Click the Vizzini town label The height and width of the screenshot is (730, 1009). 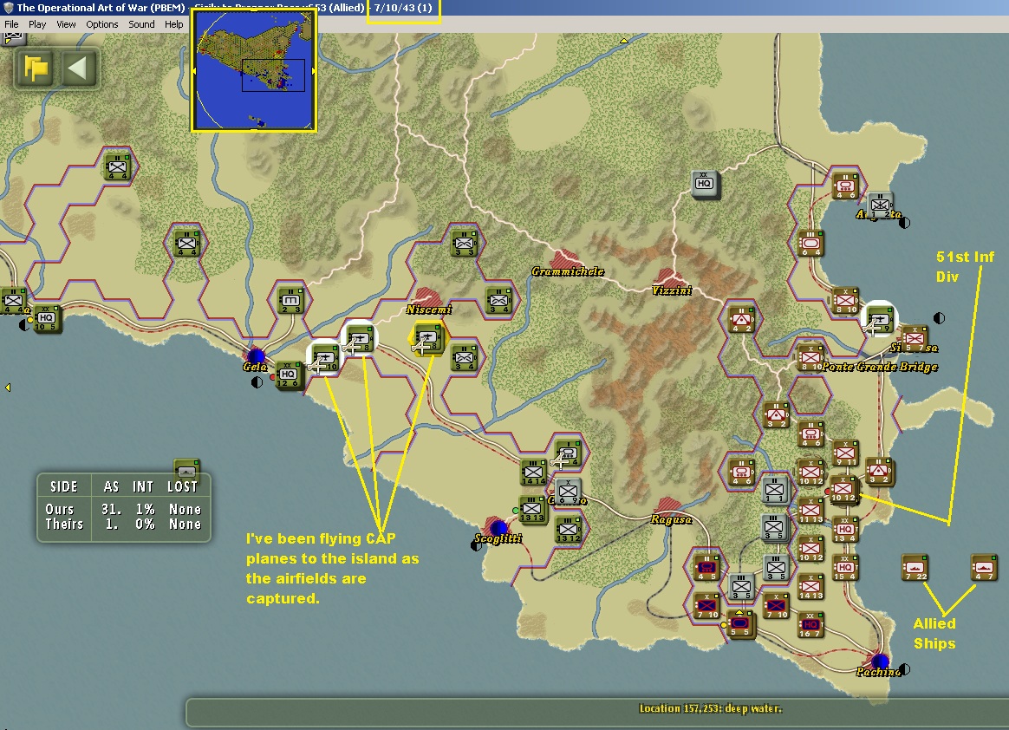(672, 291)
